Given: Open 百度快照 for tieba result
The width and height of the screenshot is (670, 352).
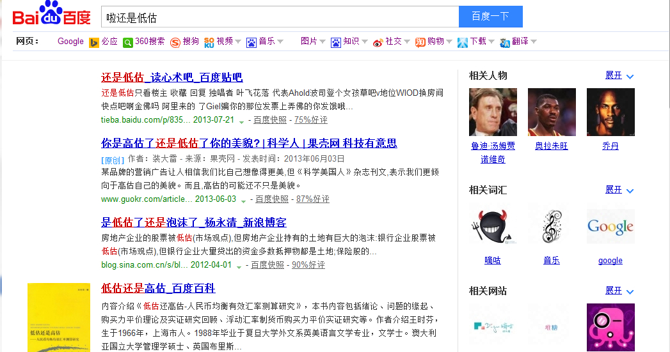Looking at the screenshot, I should pos(270,120).
